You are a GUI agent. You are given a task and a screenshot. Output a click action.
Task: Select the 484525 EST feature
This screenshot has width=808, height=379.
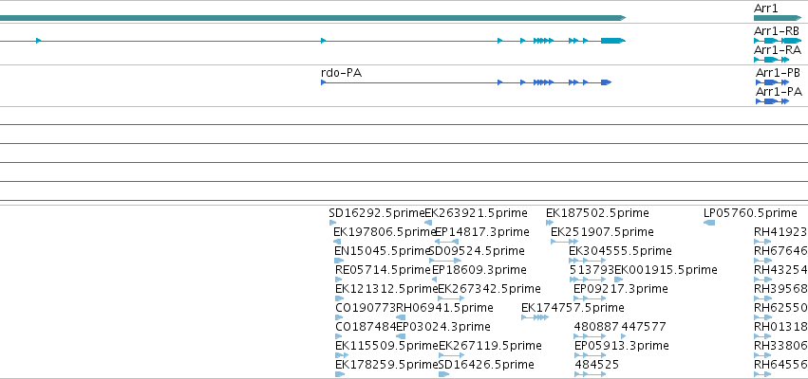point(590,375)
